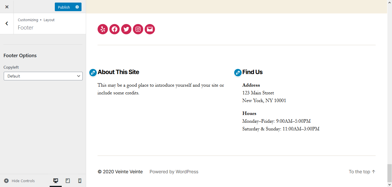The width and height of the screenshot is (392, 187).
Task: Switch to desktop preview mode
Action: [x=56, y=181]
